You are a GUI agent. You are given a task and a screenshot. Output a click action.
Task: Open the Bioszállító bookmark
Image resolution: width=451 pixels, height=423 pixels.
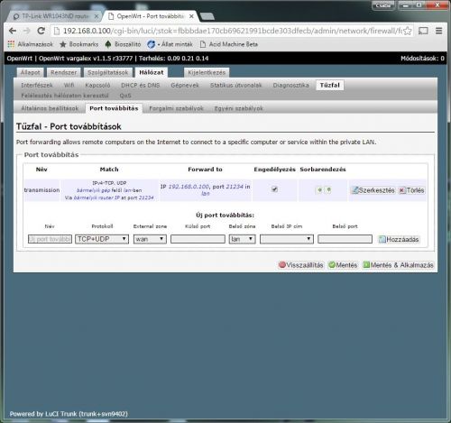123,44
